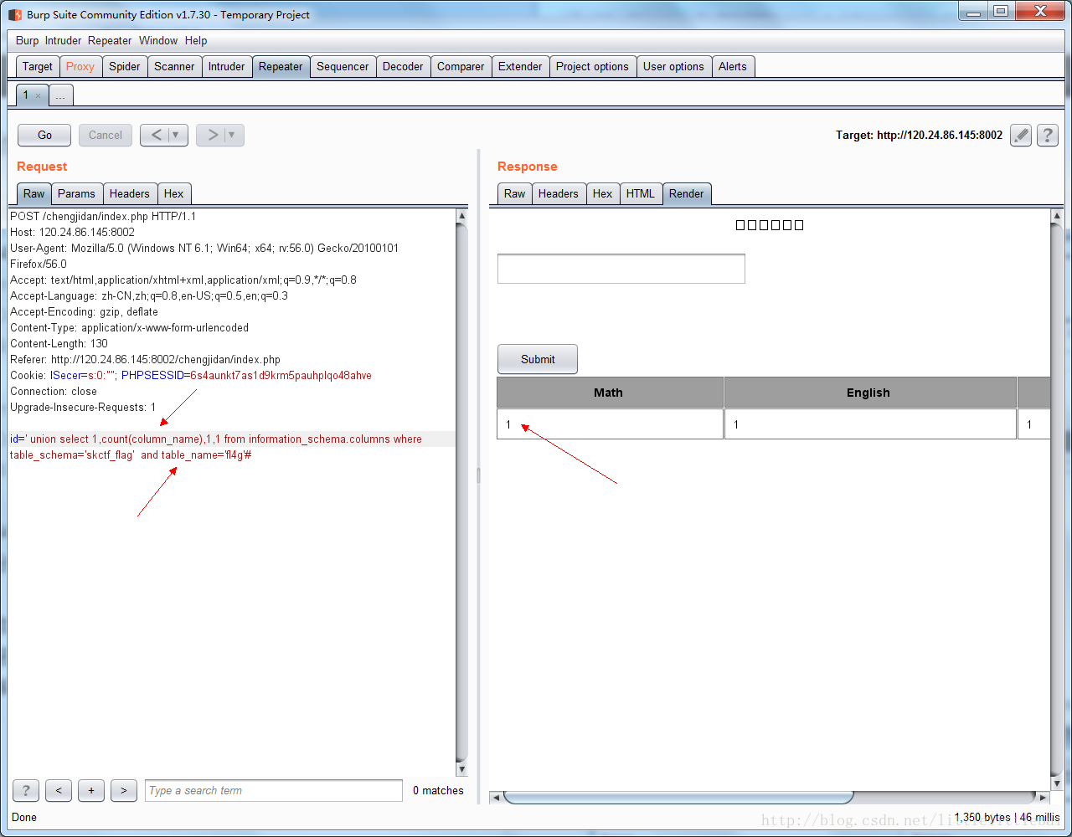Click response scroll left arrow
Viewport: 1072px width, 837px height.
(496, 797)
